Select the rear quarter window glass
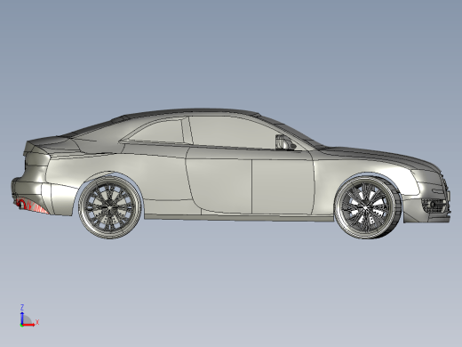The image size is (462, 347). click(x=157, y=133)
